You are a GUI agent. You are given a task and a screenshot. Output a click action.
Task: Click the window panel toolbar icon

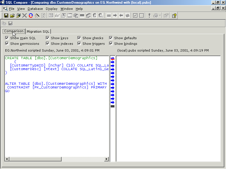click(70, 15)
